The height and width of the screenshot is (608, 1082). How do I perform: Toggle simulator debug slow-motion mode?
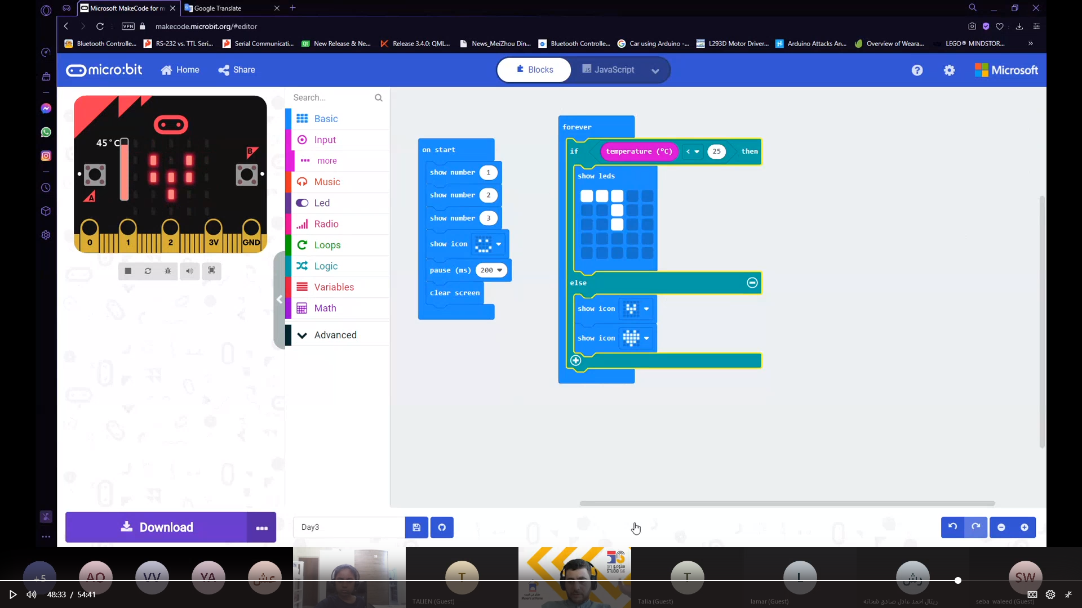click(x=168, y=271)
